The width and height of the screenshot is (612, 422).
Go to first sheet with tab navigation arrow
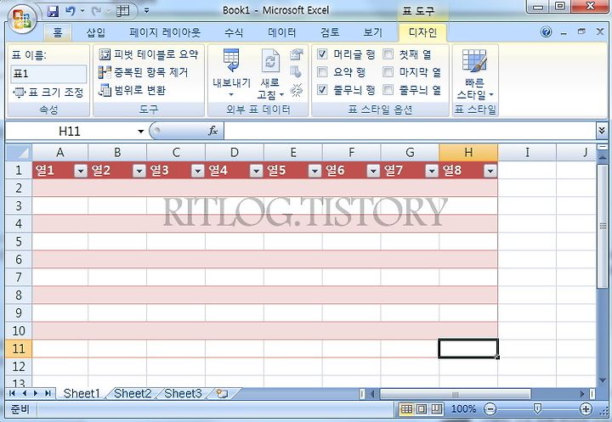12,393
